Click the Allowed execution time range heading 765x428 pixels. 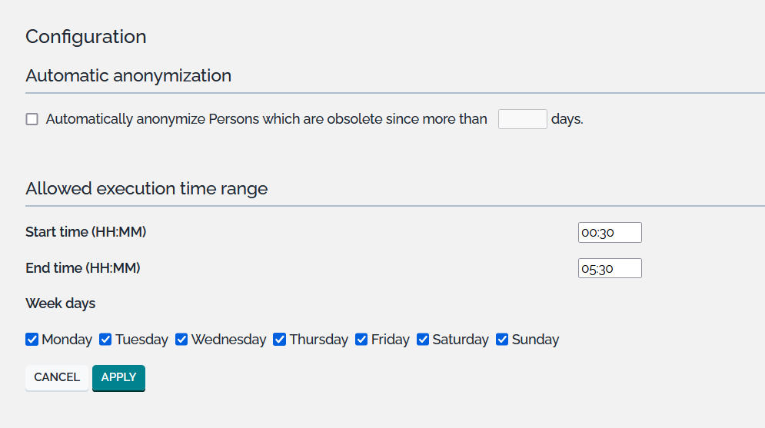click(x=146, y=188)
